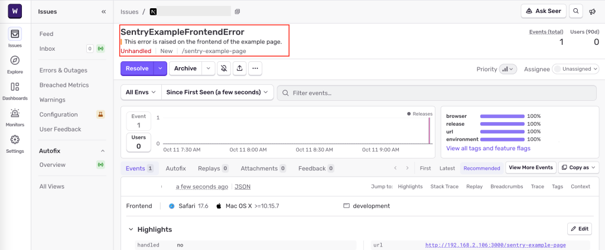Open View all tags and feature flags

[488, 149]
